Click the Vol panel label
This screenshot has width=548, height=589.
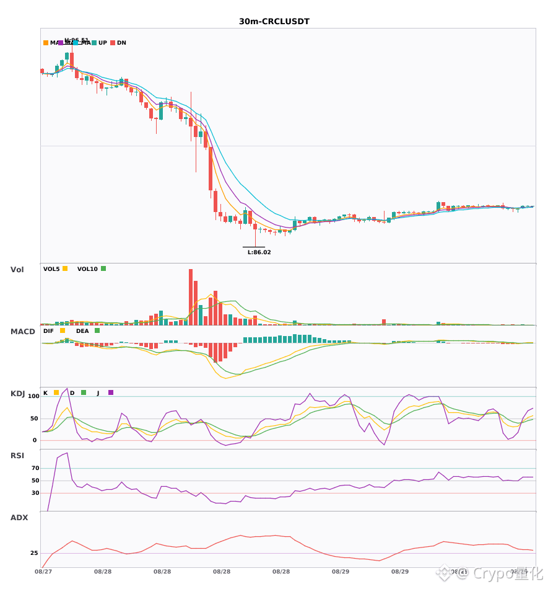click(17, 270)
